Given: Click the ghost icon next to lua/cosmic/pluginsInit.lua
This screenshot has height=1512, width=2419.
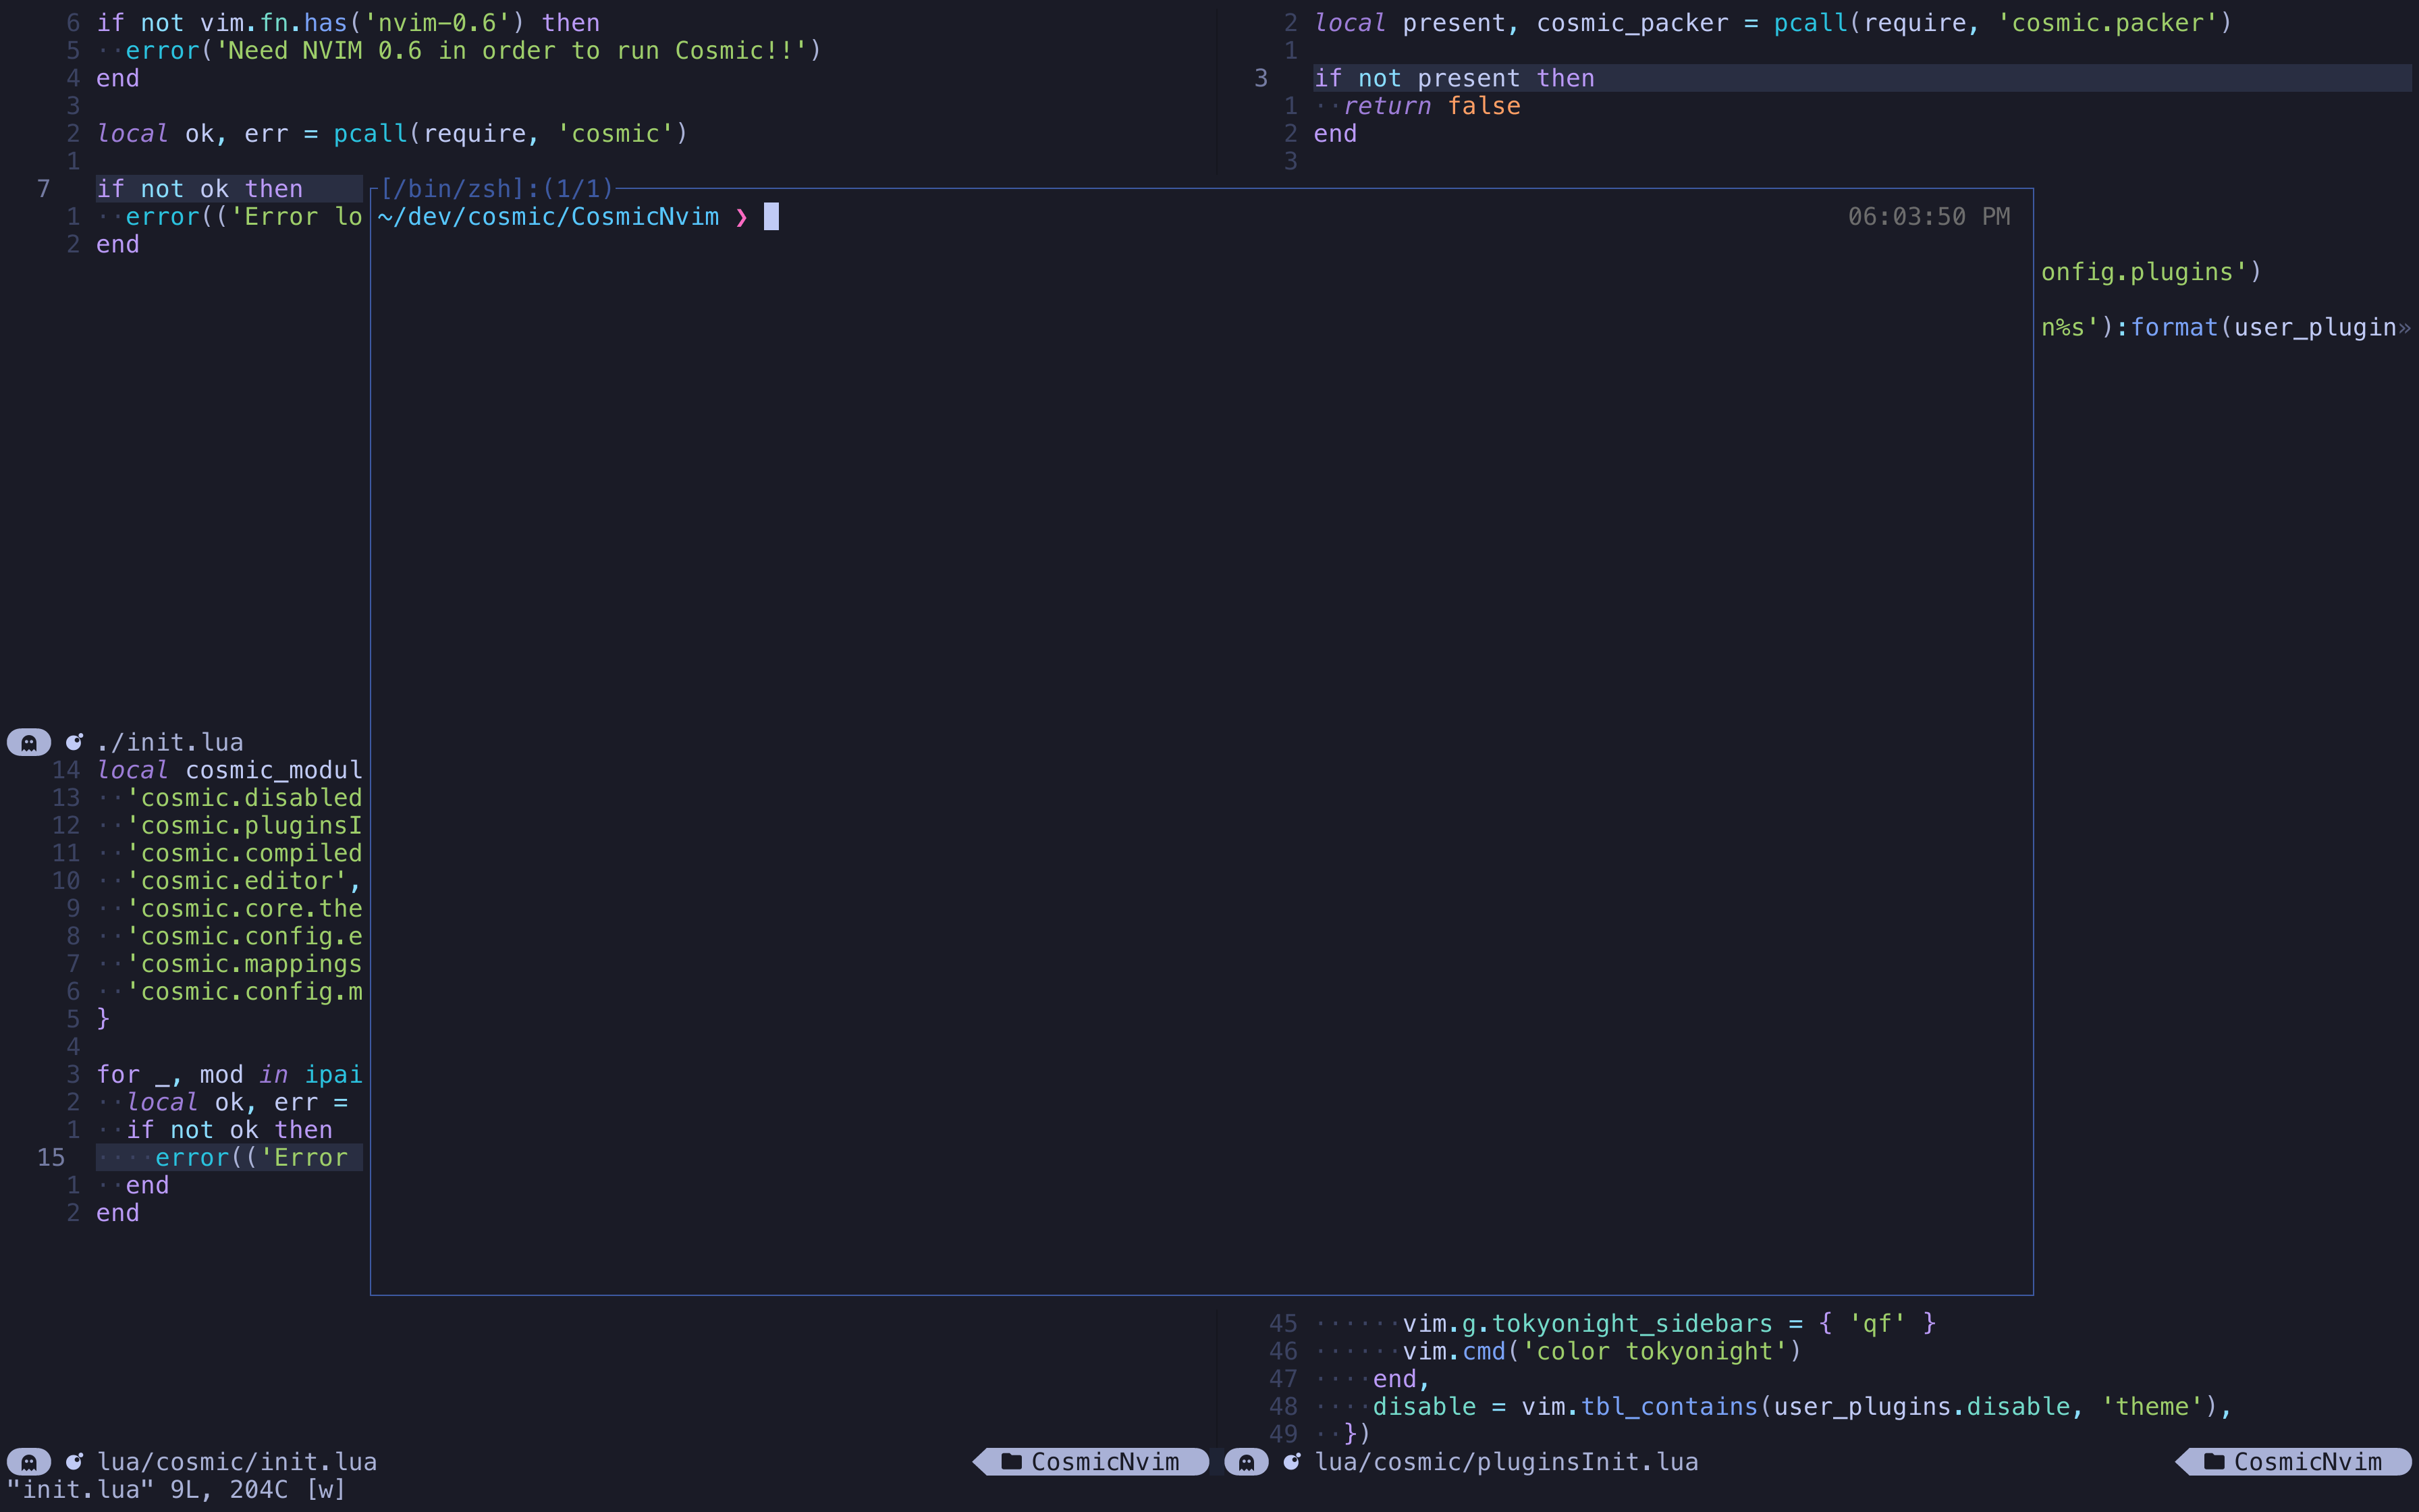Looking at the screenshot, I should [x=1249, y=1461].
